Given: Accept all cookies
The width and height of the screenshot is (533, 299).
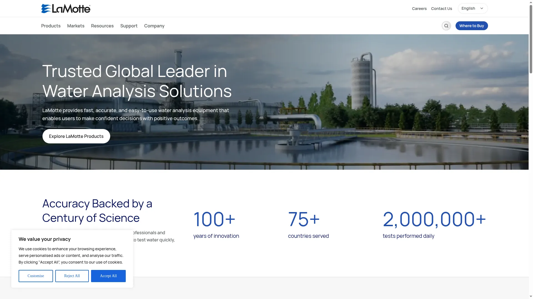Looking at the screenshot, I should pyautogui.click(x=108, y=276).
